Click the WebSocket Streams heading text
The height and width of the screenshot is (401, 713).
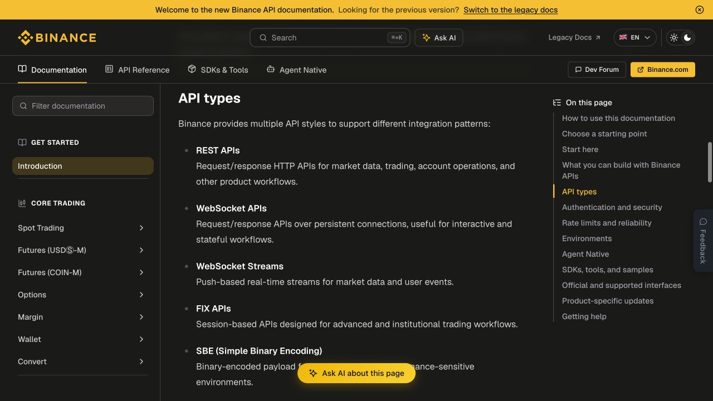(x=240, y=266)
